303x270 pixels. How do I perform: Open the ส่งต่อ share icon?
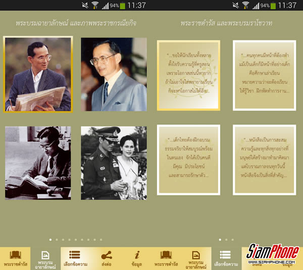click(x=106, y=258)
